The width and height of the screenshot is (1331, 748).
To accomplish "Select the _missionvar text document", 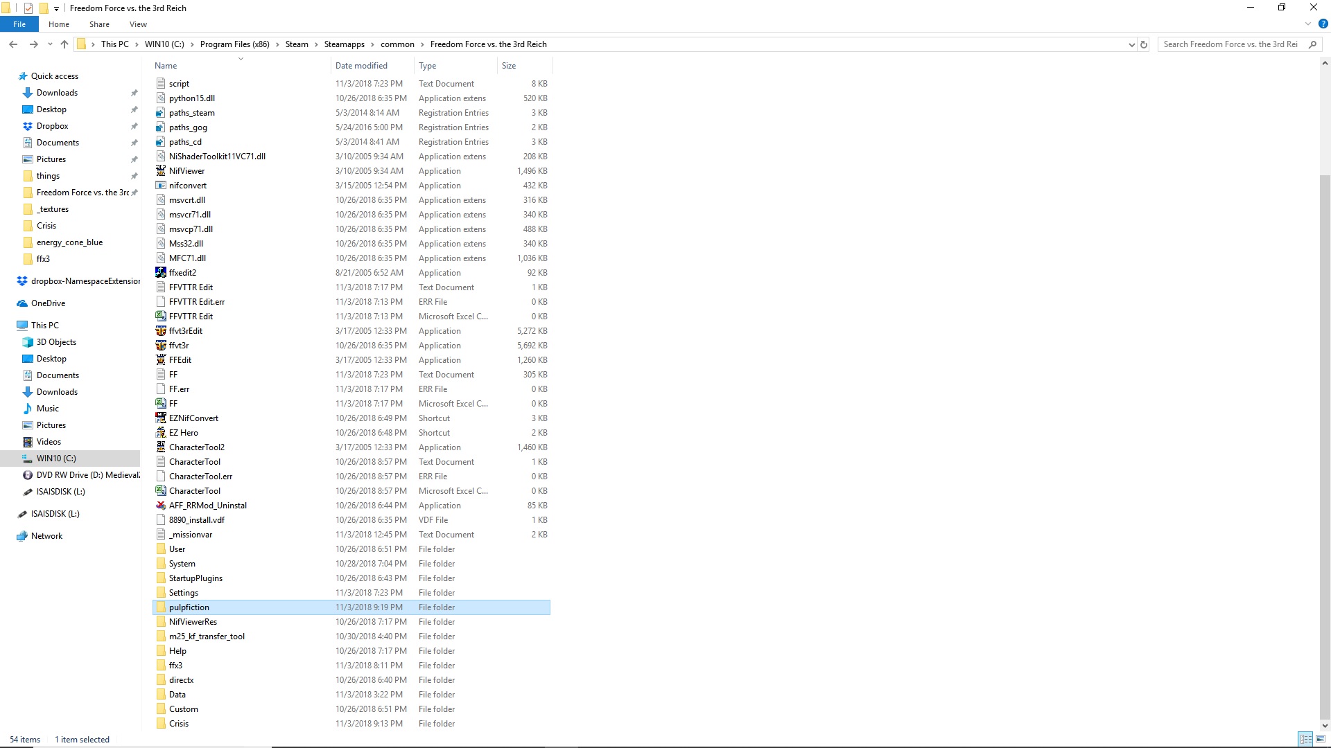I will pos(351,535).
